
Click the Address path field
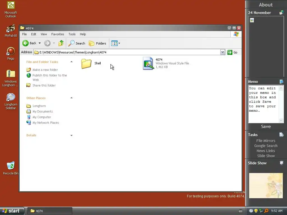[127, 52]
